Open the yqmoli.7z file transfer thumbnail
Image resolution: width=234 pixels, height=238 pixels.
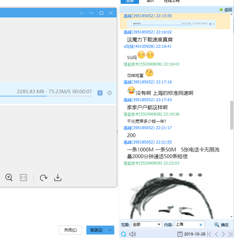171,24
